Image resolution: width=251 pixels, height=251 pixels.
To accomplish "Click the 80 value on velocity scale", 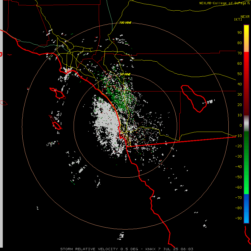I will pyautogui.click(x=240, y=43).
